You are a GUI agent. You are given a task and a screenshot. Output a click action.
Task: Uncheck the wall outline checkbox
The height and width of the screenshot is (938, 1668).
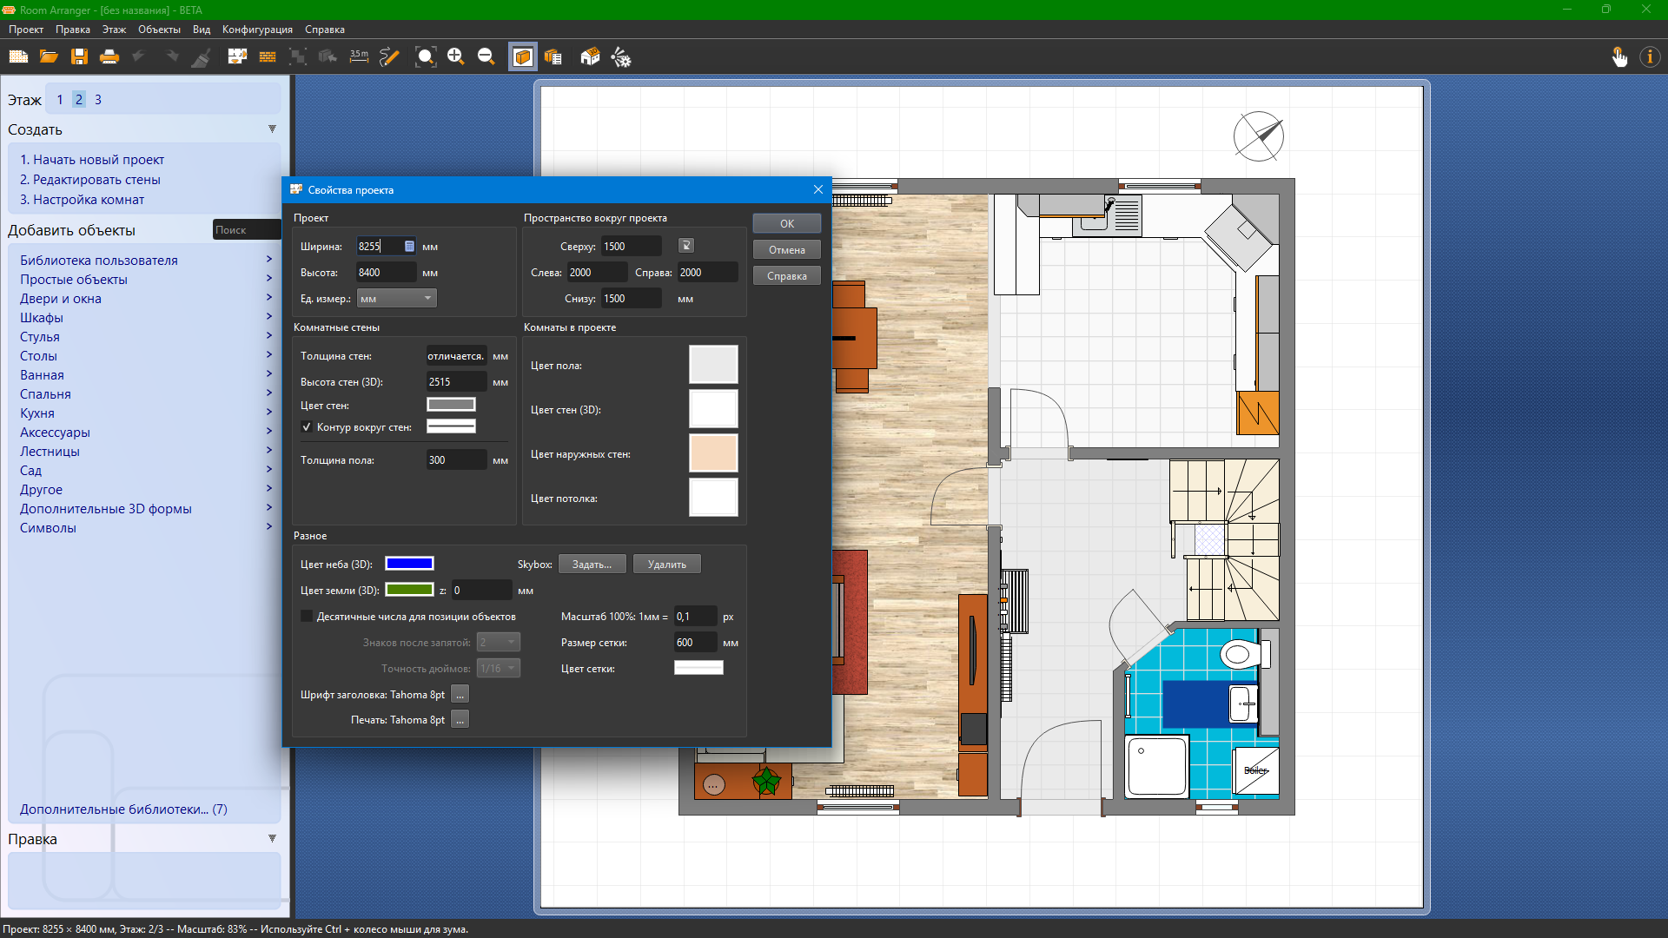tap(307, 427)
